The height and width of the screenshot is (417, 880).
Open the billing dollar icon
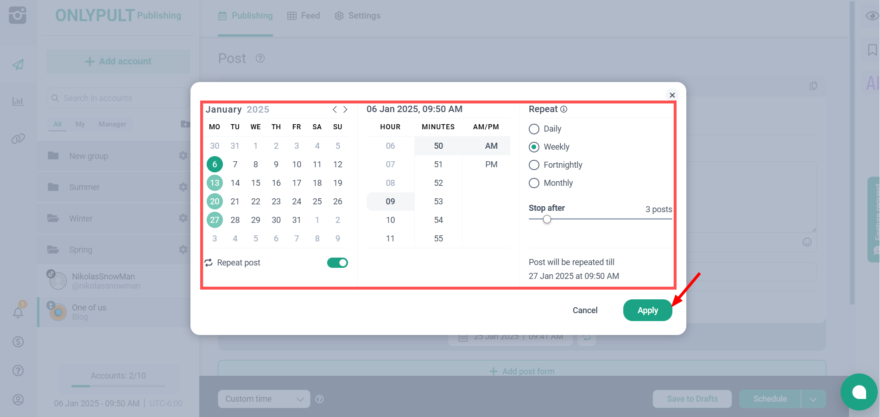(x=18, y=342)
